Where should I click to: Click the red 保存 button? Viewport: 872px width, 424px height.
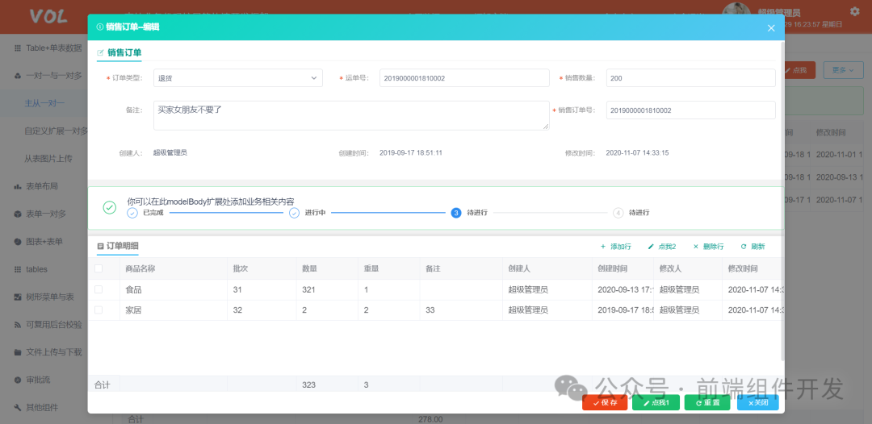(x=605, y=403)
